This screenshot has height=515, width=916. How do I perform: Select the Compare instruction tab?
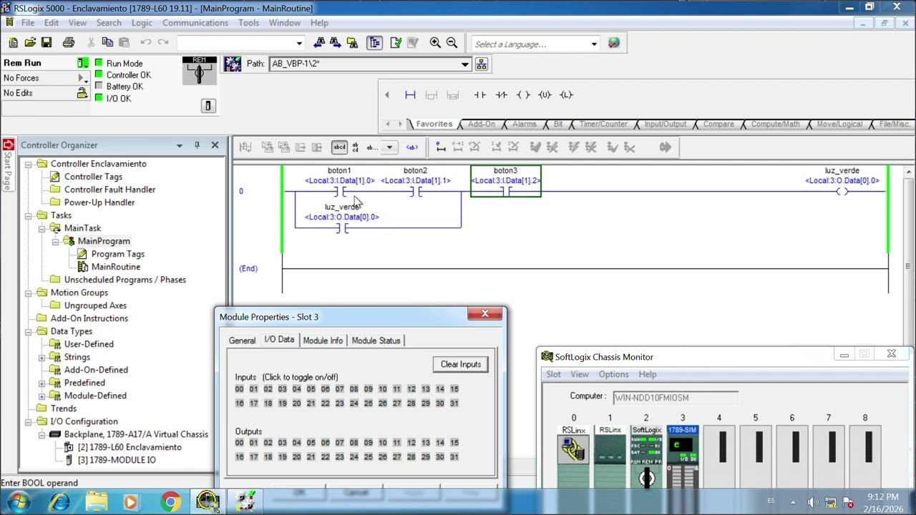pos(718,124)
